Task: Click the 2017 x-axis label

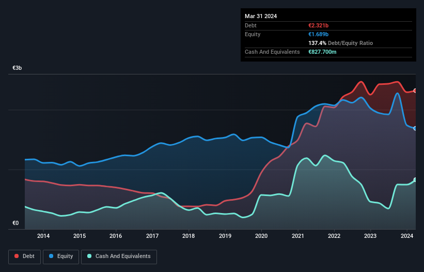Action: pyautogui.click(x=152, y=236)
